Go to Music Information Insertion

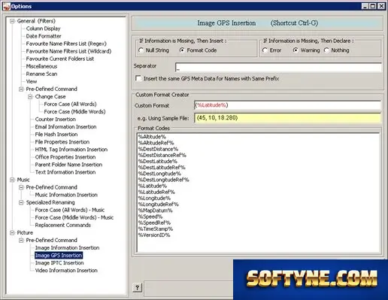66,195
